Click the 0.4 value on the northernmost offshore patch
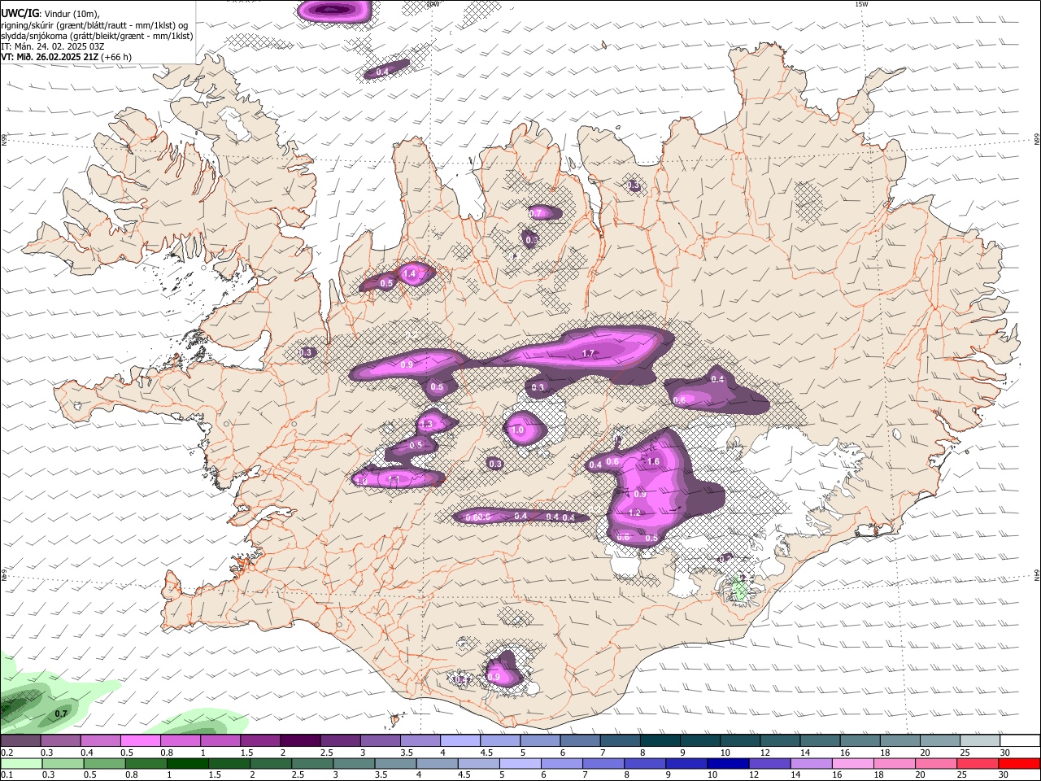The height and width of the screenshot is (781, 1041). click(381, 72)
